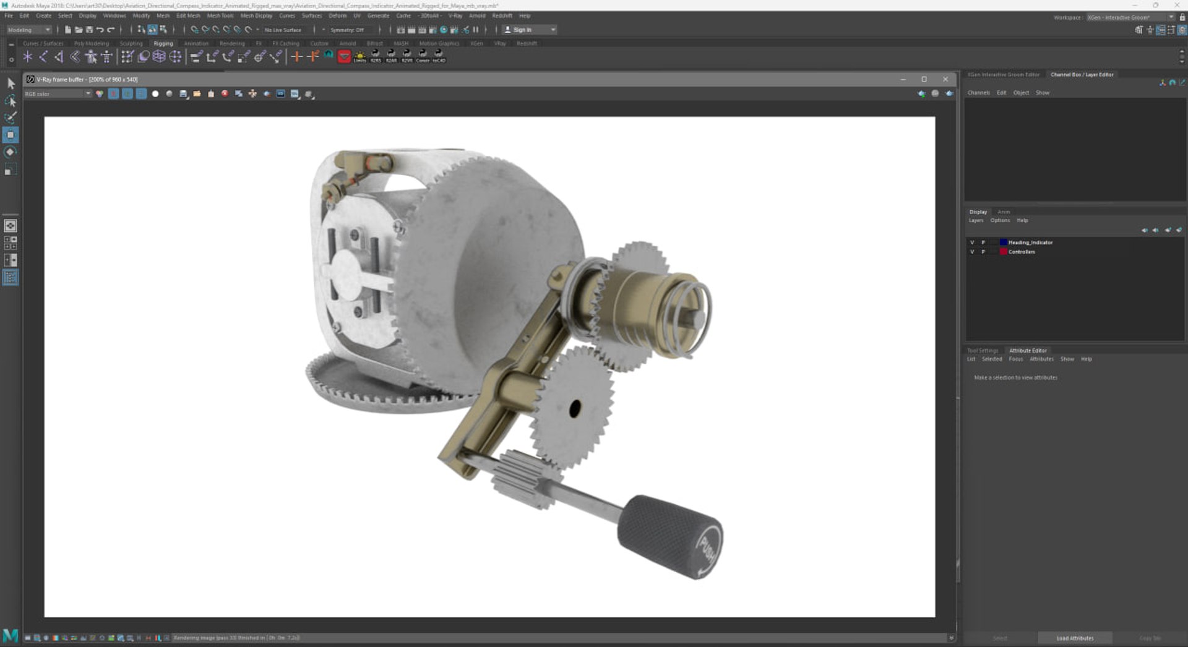Screen dimensions: 1188x647
Task: Click the Heading_Indicator layer name
Action: coord(1030,242)
